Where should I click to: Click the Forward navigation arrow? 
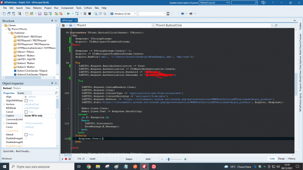click(x=191, y=14)
